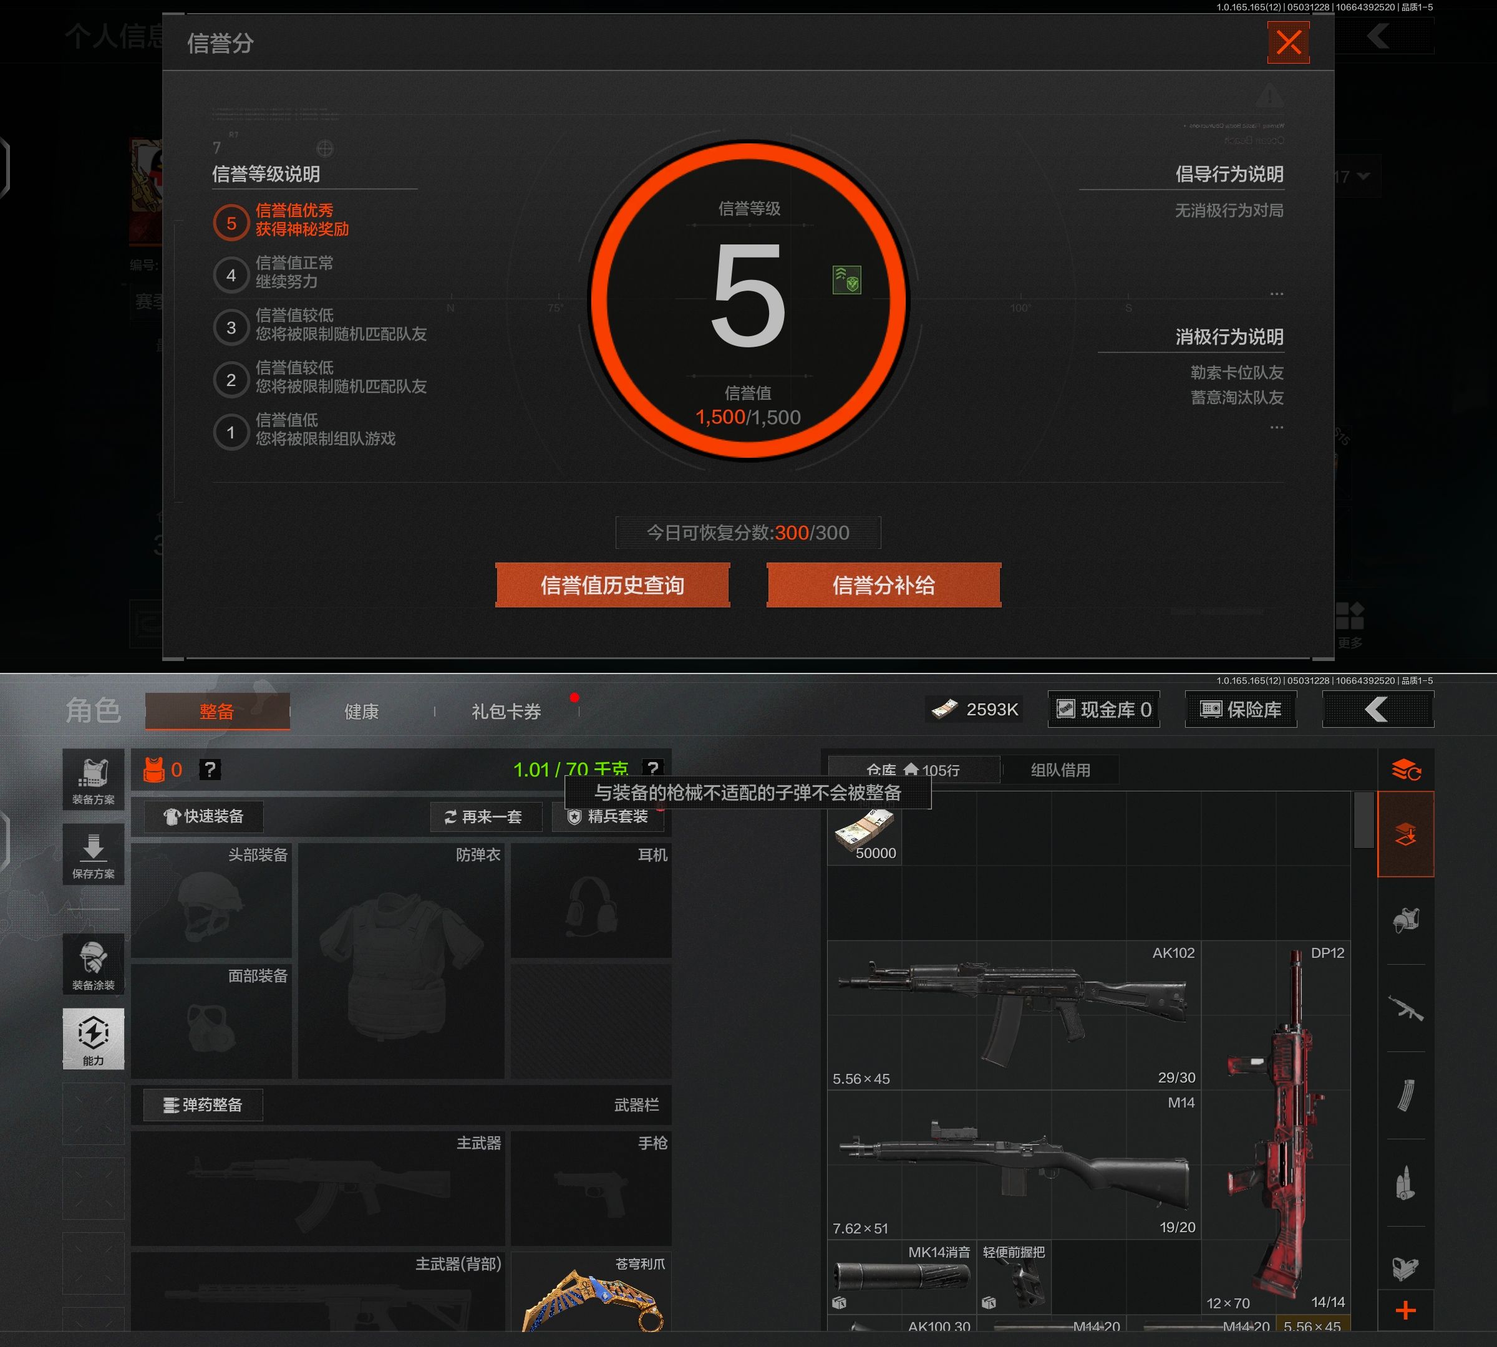Select level 1 circle 信誉值低
Viewport: 1497px width, 1347px height.
click(x=231, y=432)
